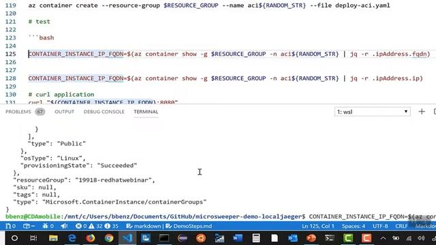Viewport: 436px width, 245px height.
Task: Click Visual Studio Code taskbar icon
Action: tap(127, 238)
